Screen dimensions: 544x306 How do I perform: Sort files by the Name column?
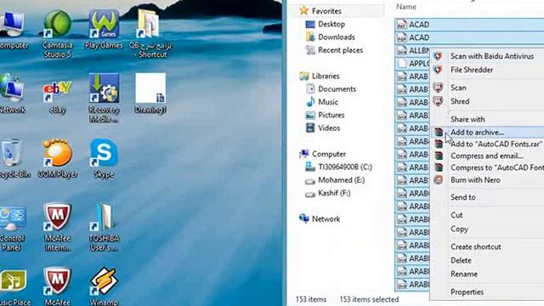pos(406,7)
